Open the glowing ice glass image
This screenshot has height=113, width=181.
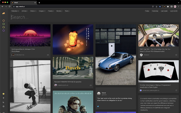click(x=73, y=39)
